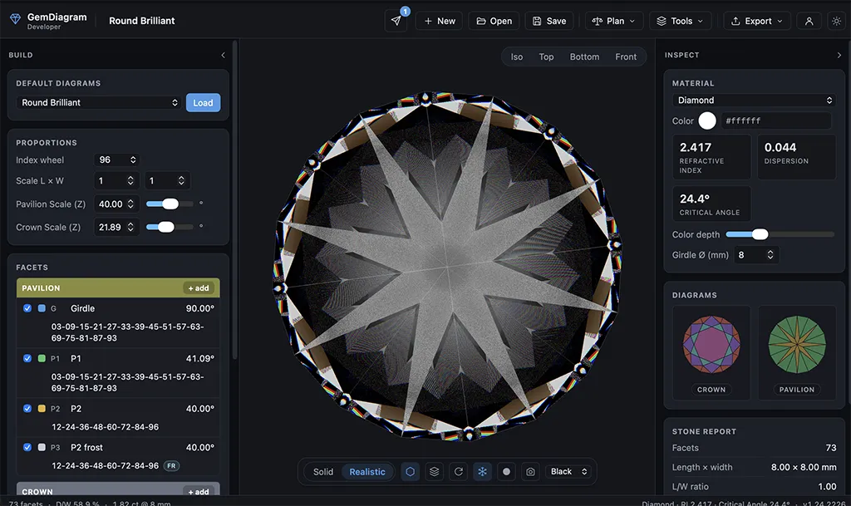
Task: Click the reset dot beside Pavilion Scale slider
Action: [201, 204]
